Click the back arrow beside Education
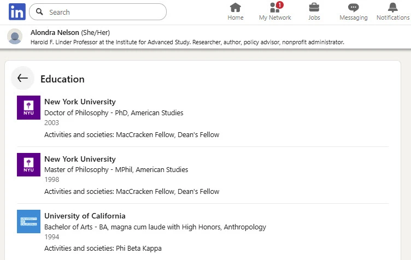This screenshot has width=411, height=260. (x=22, y=78)
